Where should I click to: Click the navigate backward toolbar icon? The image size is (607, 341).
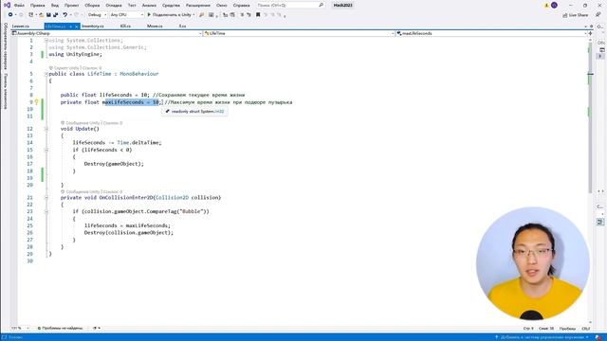(10, 15)
